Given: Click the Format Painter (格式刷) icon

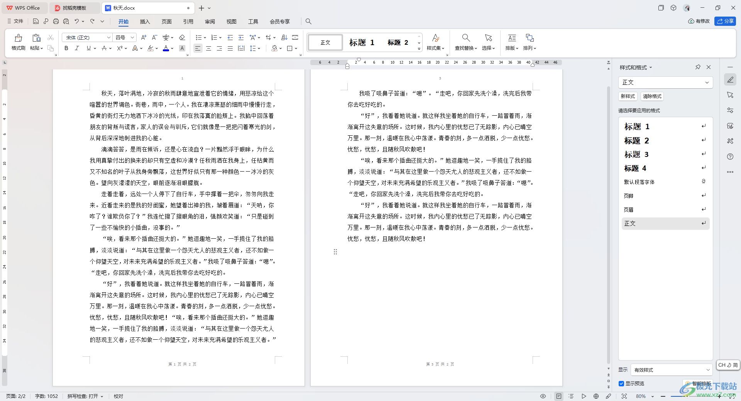Looking at the screenshot, I should tap(18, 38).
